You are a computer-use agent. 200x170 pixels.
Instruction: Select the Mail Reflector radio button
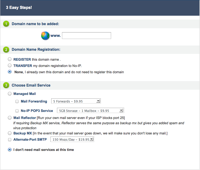10,118
